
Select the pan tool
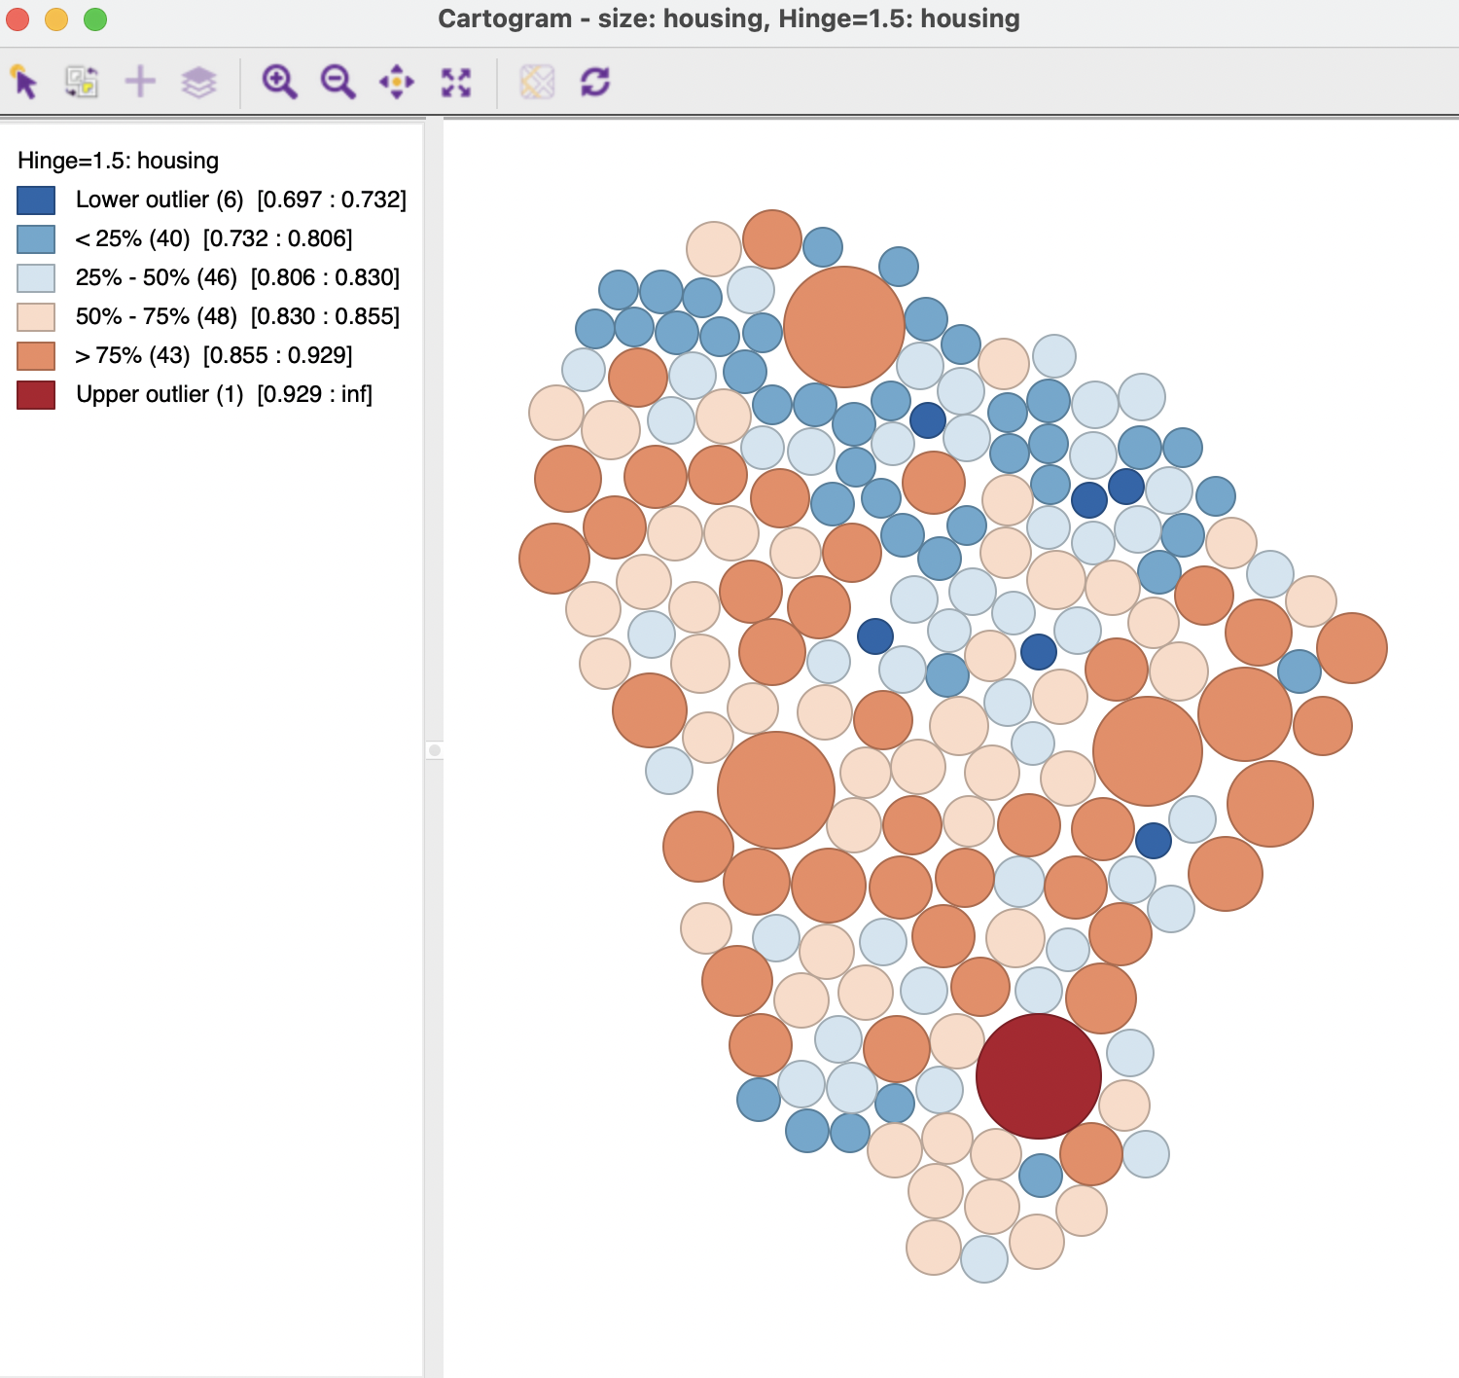click(x=397, y=82)
